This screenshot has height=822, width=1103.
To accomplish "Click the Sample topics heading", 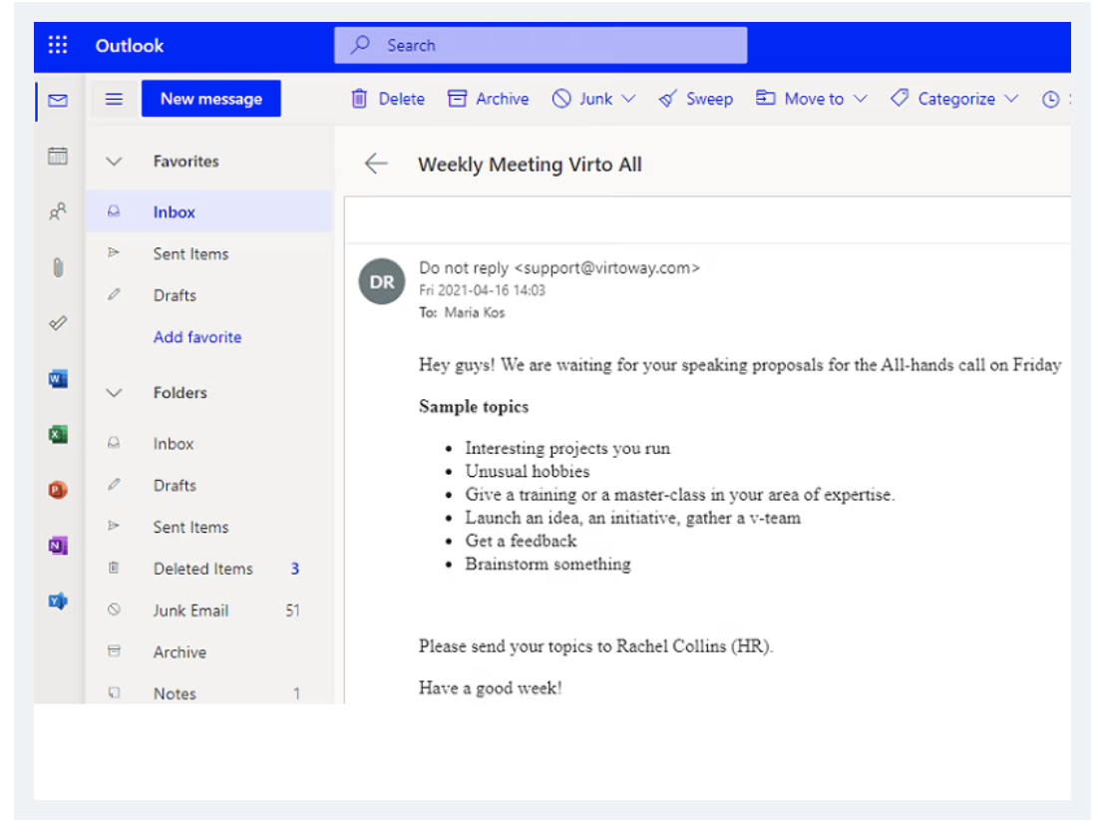I will click(474, 407).
